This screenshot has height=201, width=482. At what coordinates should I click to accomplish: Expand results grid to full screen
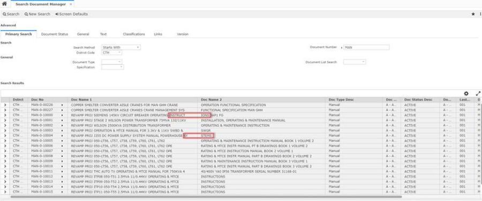tap(478, 94)
